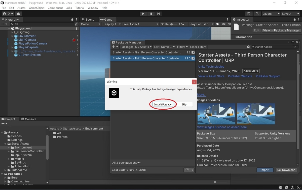
Task: Click the global search magnifier icon
Action: pyautogui.click(x=257, y=14)
